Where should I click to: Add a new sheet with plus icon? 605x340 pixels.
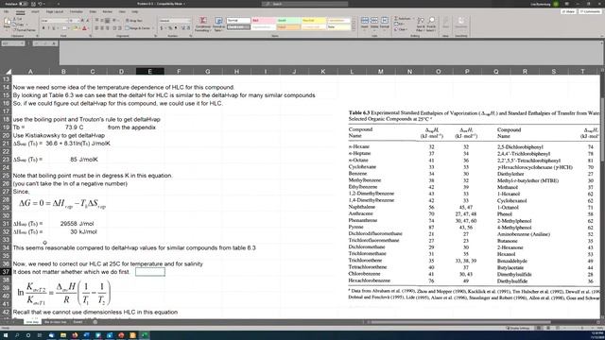click(x=95, y=322)
